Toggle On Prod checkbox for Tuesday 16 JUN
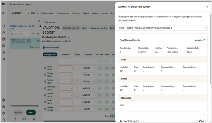The height and width of the screenshot is (123, 212). [x=77, y=82]
